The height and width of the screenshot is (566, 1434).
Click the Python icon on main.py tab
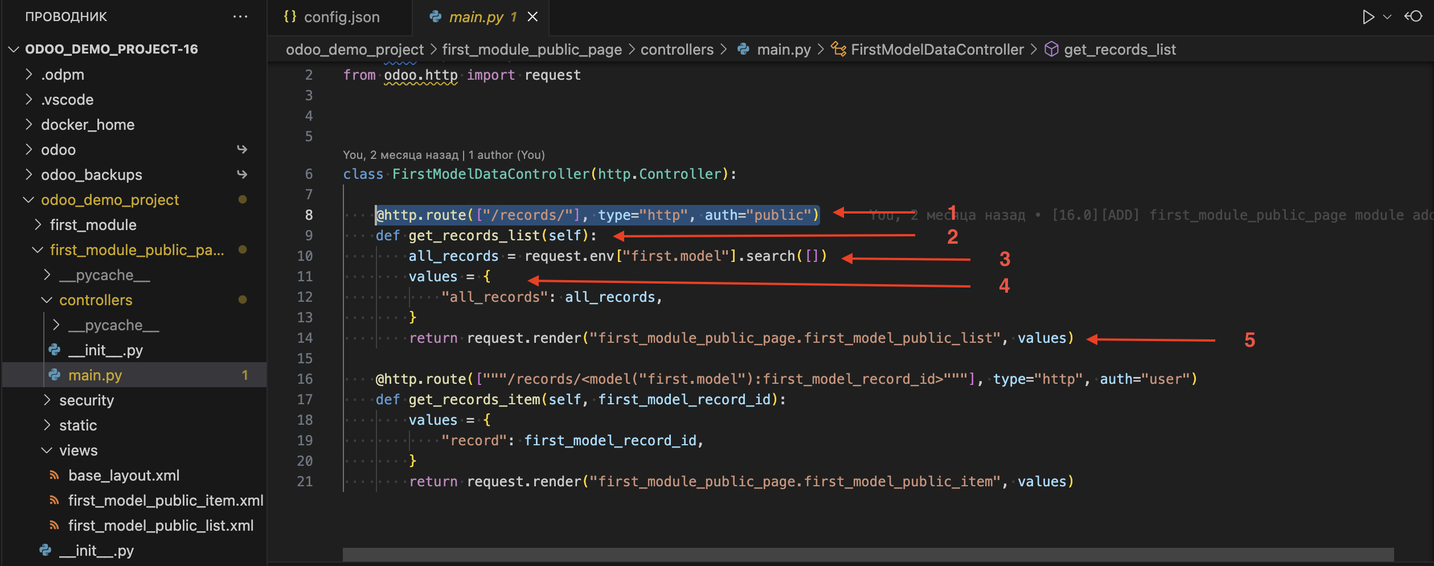(x=436, y=17)
